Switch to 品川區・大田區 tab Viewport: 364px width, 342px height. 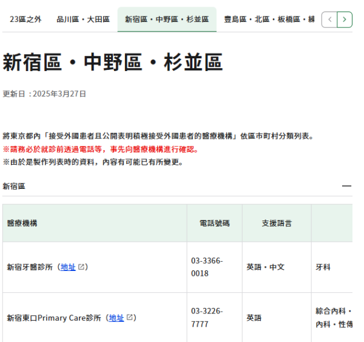tap(83, 19)
